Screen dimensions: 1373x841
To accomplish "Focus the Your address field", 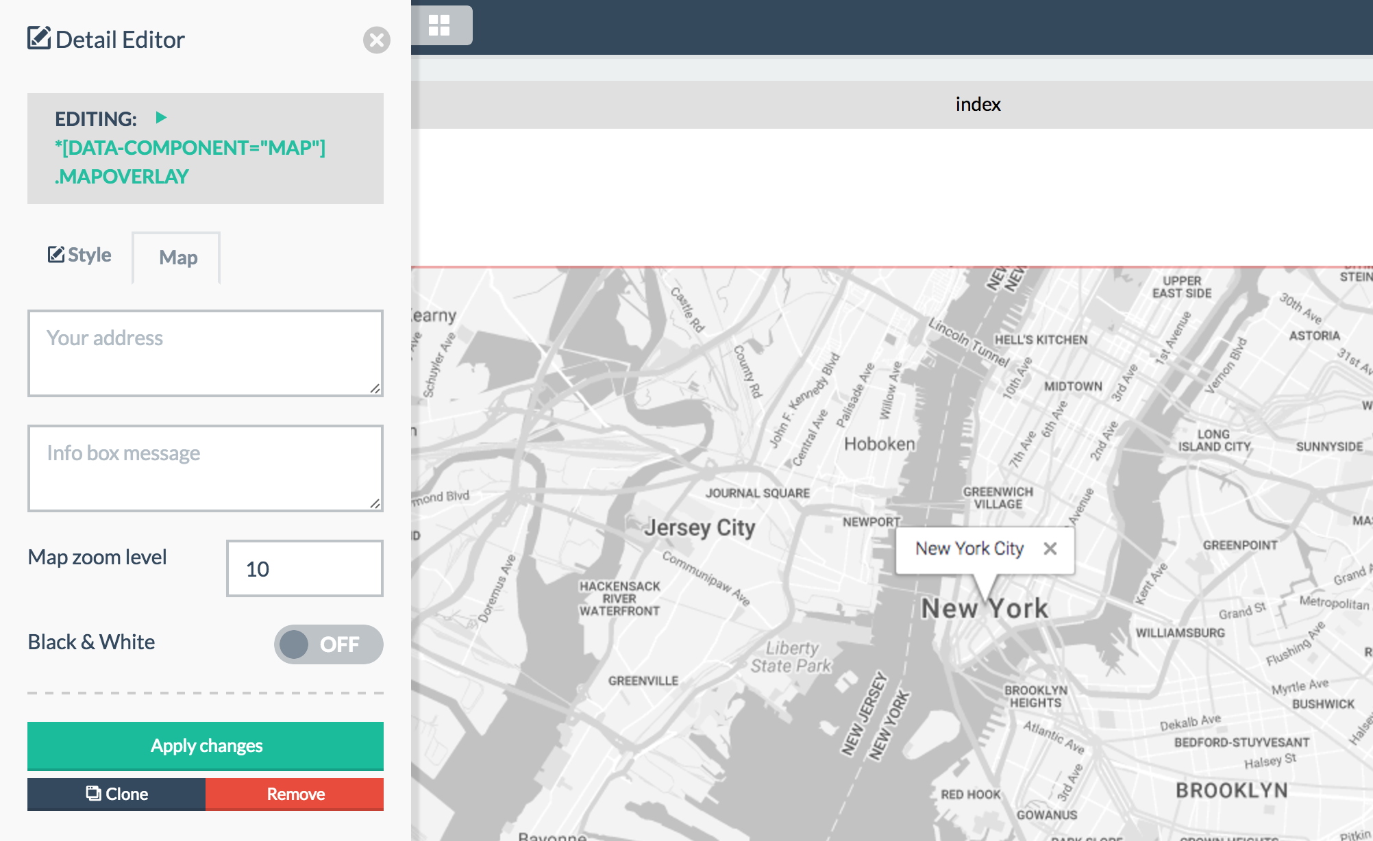I will point(206,353).
